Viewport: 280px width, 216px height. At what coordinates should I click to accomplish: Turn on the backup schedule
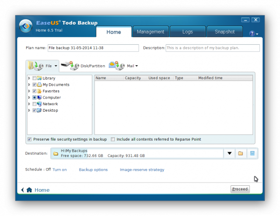59,169
